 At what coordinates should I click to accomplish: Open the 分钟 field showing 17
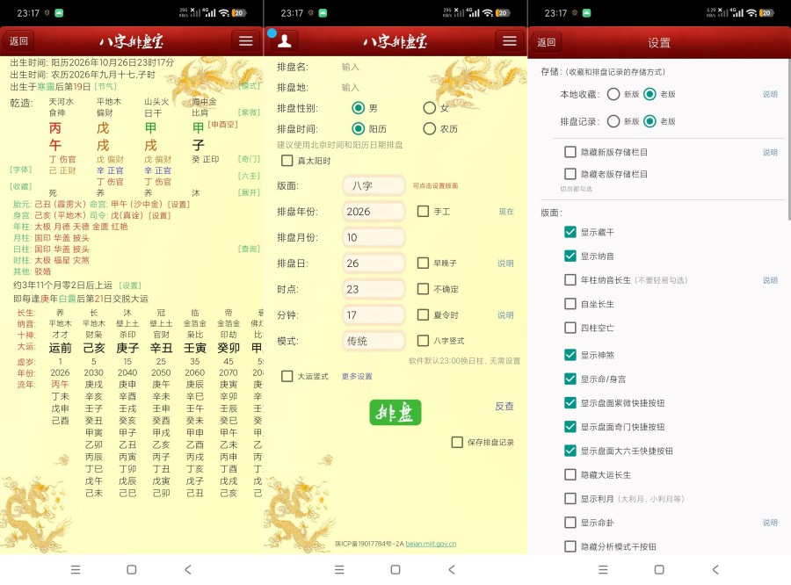click(x=374, y=314)
